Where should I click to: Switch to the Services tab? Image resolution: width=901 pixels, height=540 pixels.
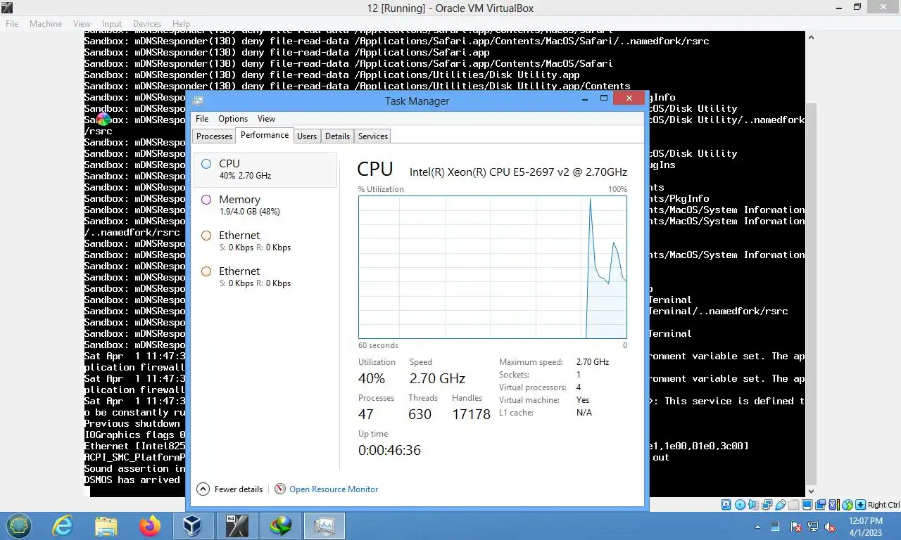point(373,136)
